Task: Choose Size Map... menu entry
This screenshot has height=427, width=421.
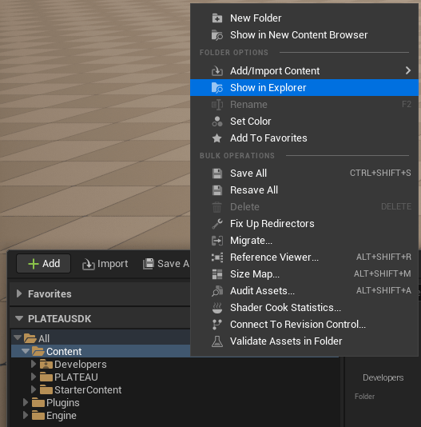Action: click(304, 274)
